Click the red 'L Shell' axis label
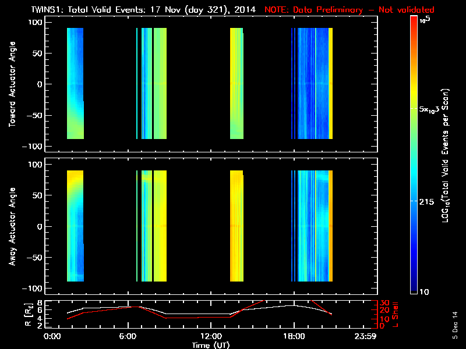Viewport: 466px width, 349px height. 395,315
